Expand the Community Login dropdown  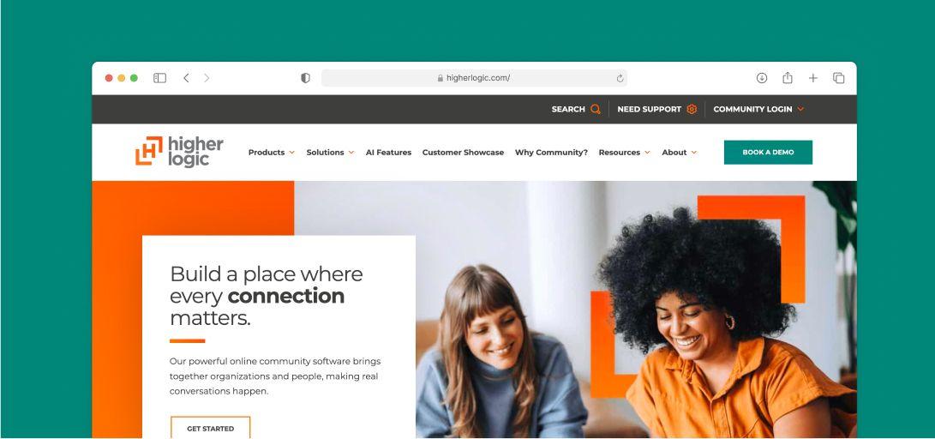click(x=758, y=109)
